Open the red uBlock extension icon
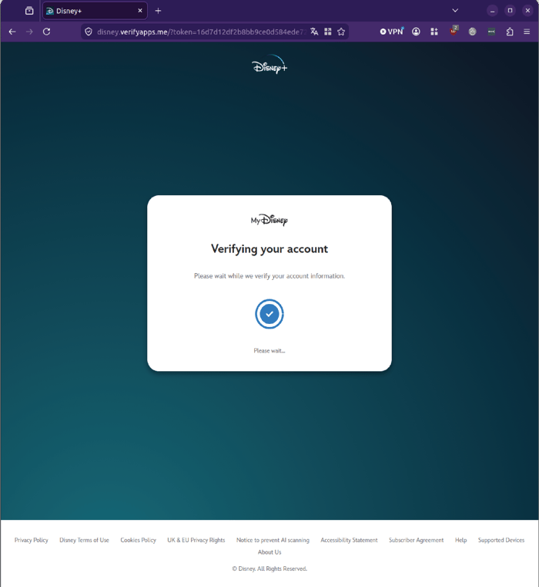 pyautogui.click(x=454, y=31)
